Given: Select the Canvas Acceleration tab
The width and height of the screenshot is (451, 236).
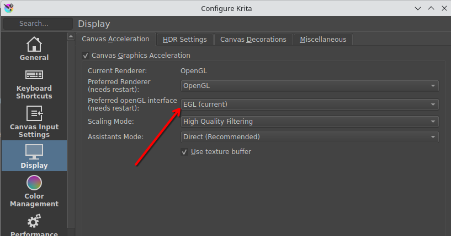Looking at the screenshot, I should coord(115,39).
